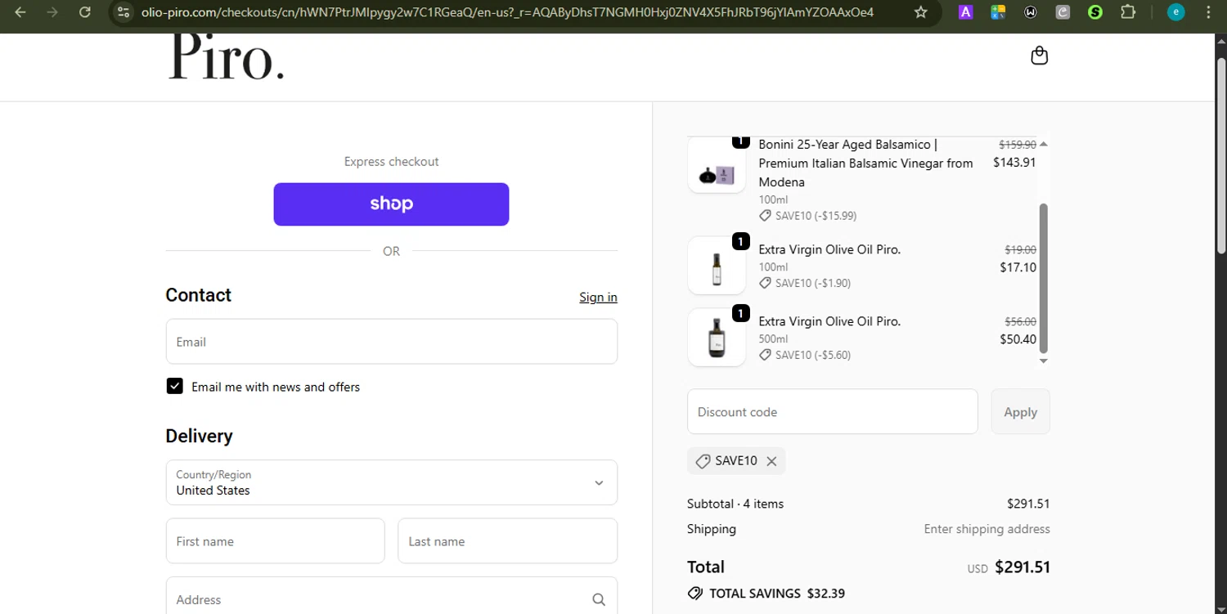Click the 500ml Olive Oil thumbnail

[717, 338]
